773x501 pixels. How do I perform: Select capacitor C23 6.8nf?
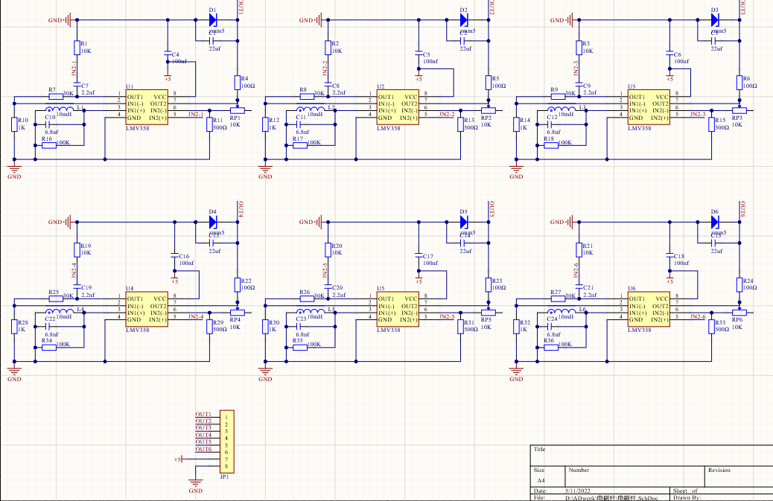click(x=299, y=327)
